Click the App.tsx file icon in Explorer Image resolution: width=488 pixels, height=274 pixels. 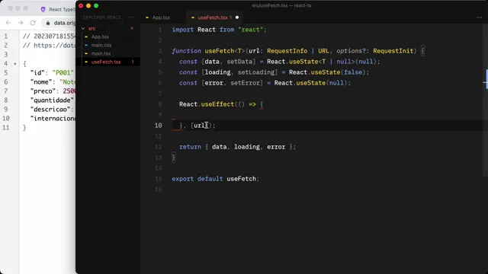tap(86, 37)
